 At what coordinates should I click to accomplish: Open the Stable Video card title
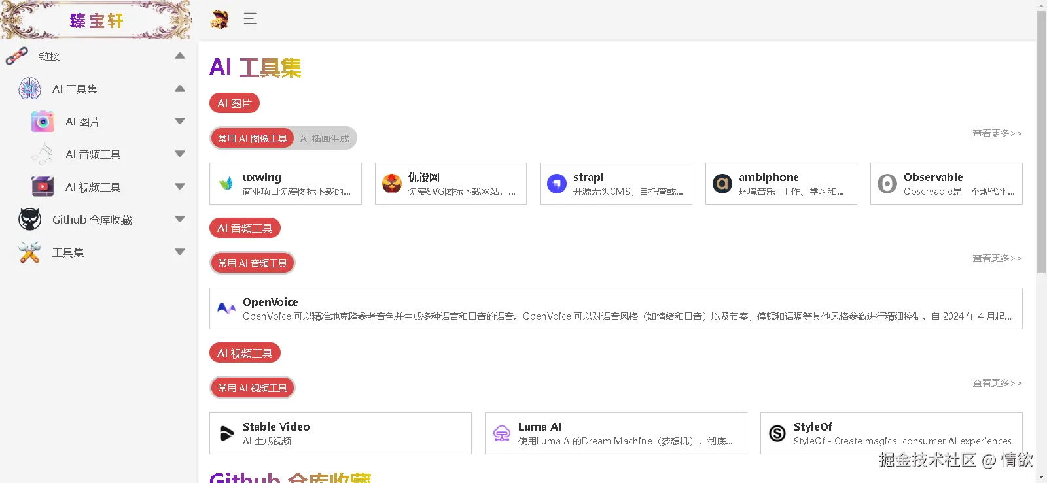pos(276,427)
